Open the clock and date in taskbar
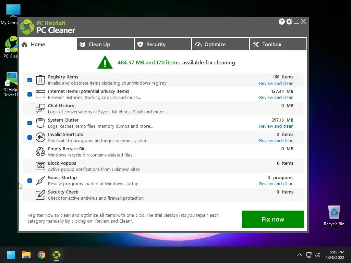This screenshot has width=351, height=263. point(335,255)
